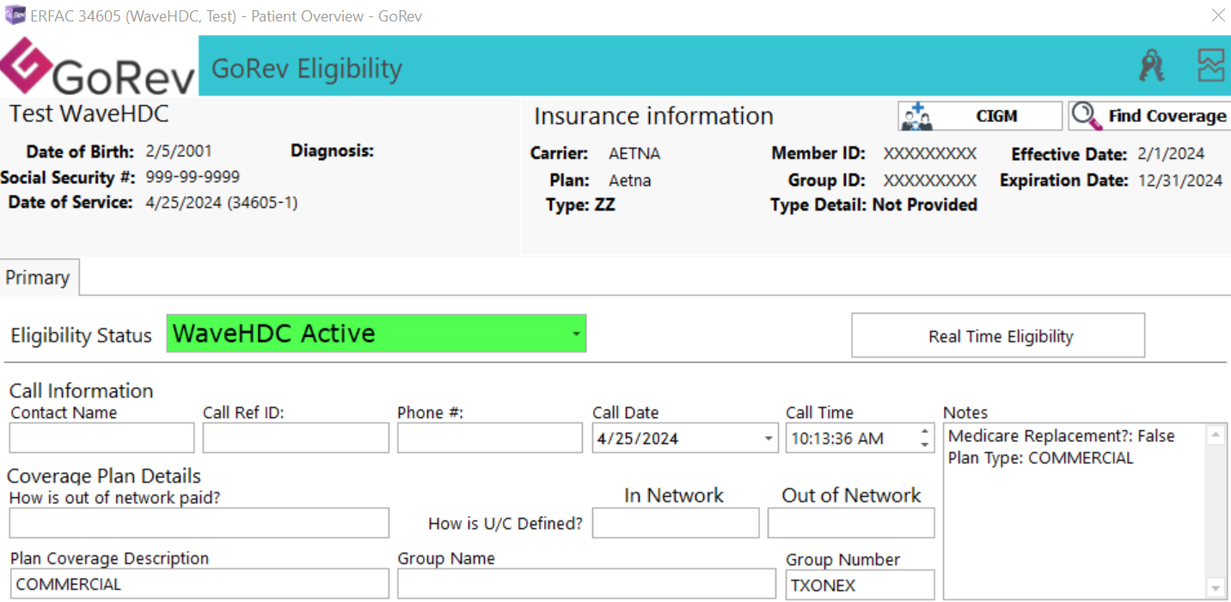The width and height of the screenshot is (1231, 602).
Task: Click the Group Number field containing TXONEX
Action: pos(860,585)
